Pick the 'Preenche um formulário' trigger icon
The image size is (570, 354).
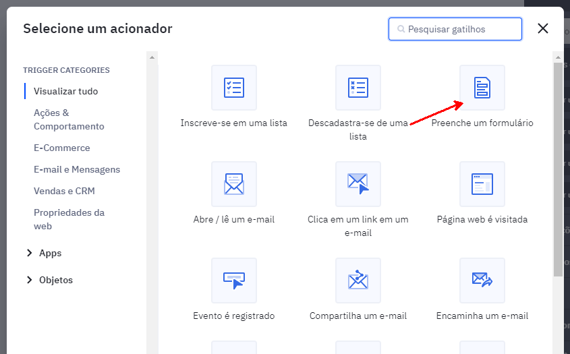(x=482, y=88)
